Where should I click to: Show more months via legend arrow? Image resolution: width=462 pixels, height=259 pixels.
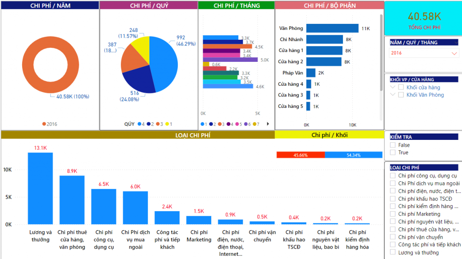[268, 124]
